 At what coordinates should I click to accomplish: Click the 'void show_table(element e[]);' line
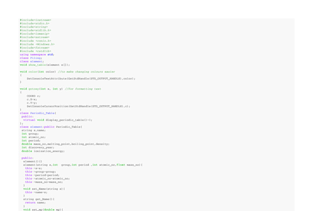click(x=45, y=65)
